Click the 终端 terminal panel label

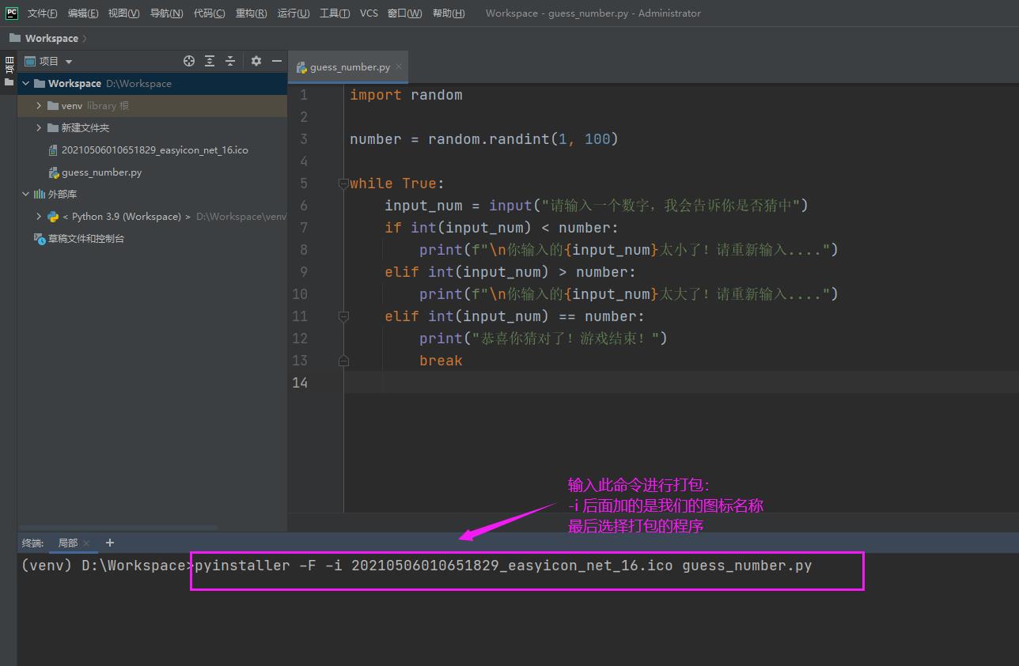(x=32, y=543)
